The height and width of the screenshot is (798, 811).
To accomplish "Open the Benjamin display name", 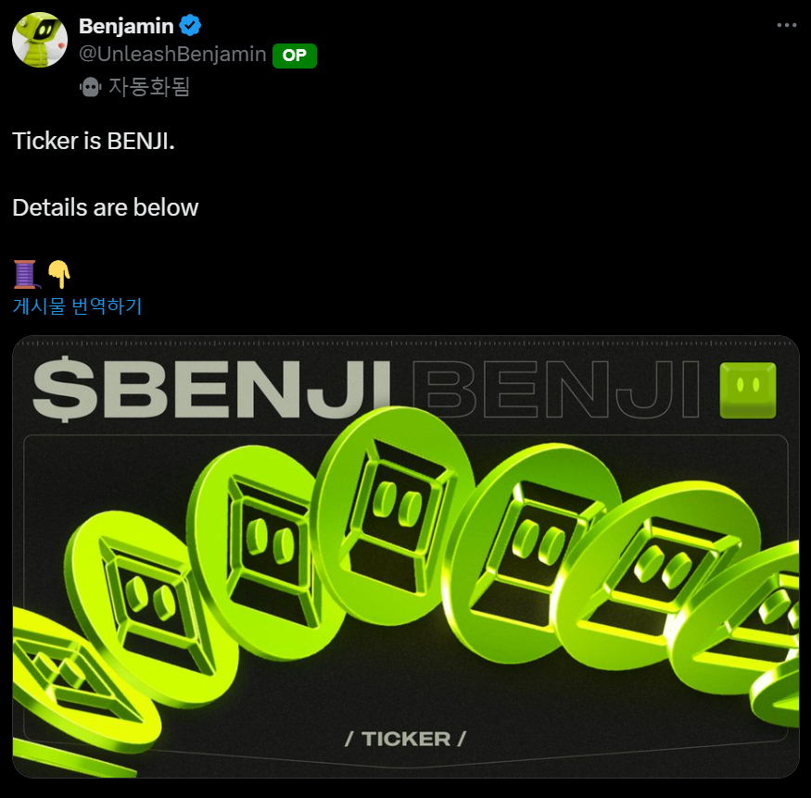I will coord(126,26).
